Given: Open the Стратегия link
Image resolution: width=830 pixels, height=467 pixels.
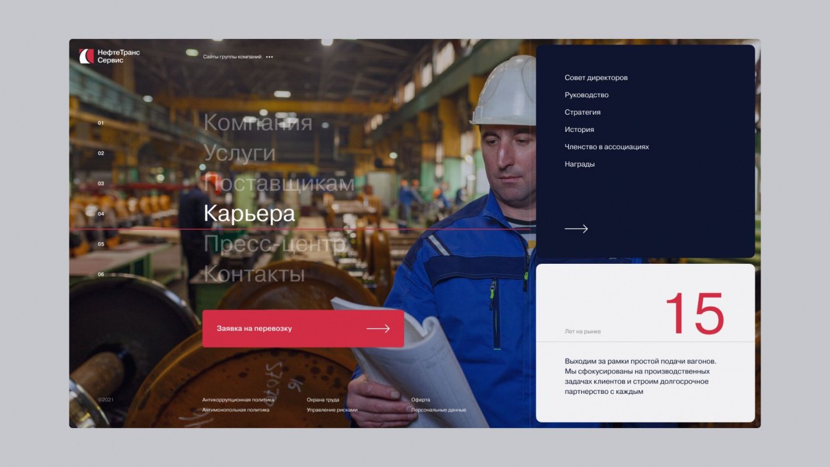Looking at the screenshot, I should click(582, 112).
